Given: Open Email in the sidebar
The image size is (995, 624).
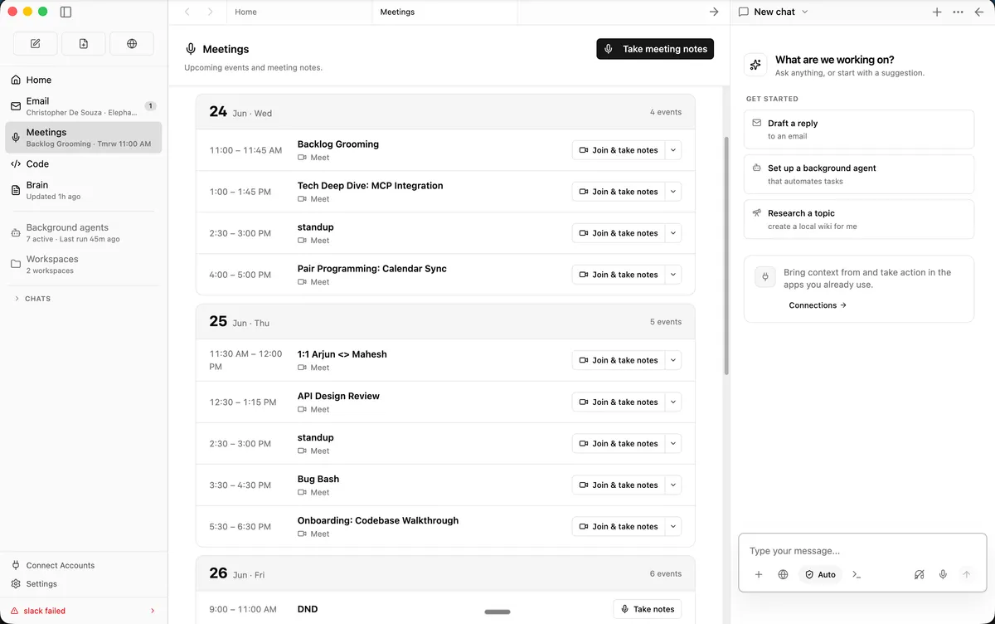Looking at the screenshot, I should pos(84,106).
